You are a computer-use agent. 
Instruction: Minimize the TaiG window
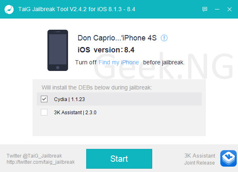click(x=217, y=9)
